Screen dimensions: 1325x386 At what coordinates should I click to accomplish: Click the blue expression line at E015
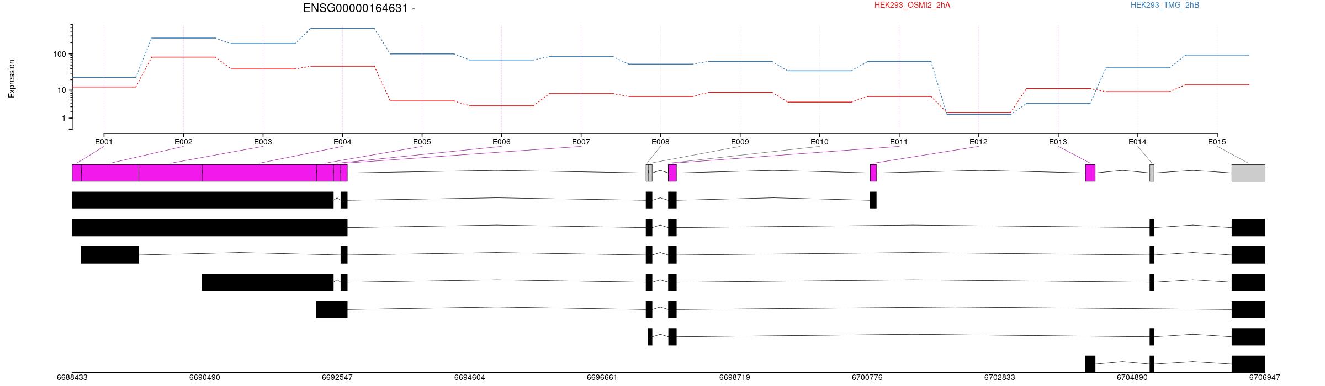click(x=1217, y=55)
